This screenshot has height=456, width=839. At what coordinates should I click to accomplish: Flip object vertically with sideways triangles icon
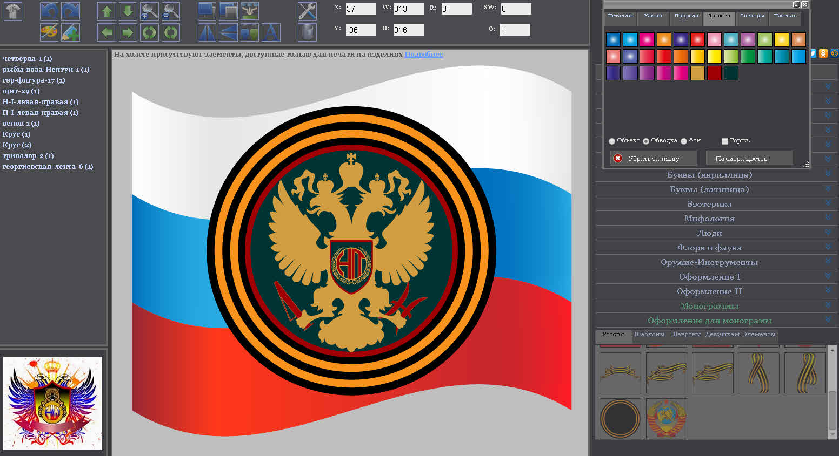[228, 32]
